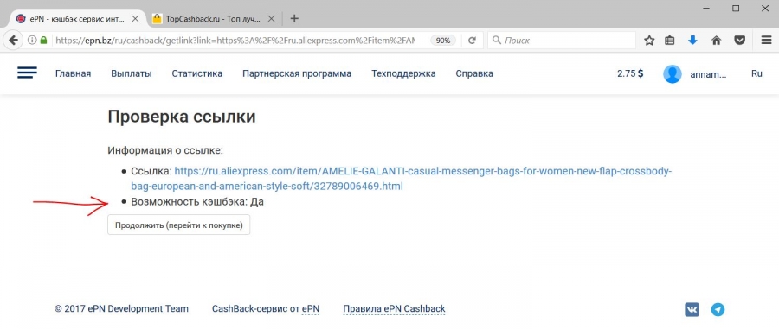Open the Статистика menu item
Image resolution: width=779 pixels, height=329 pixels.
tap(197, 73)
